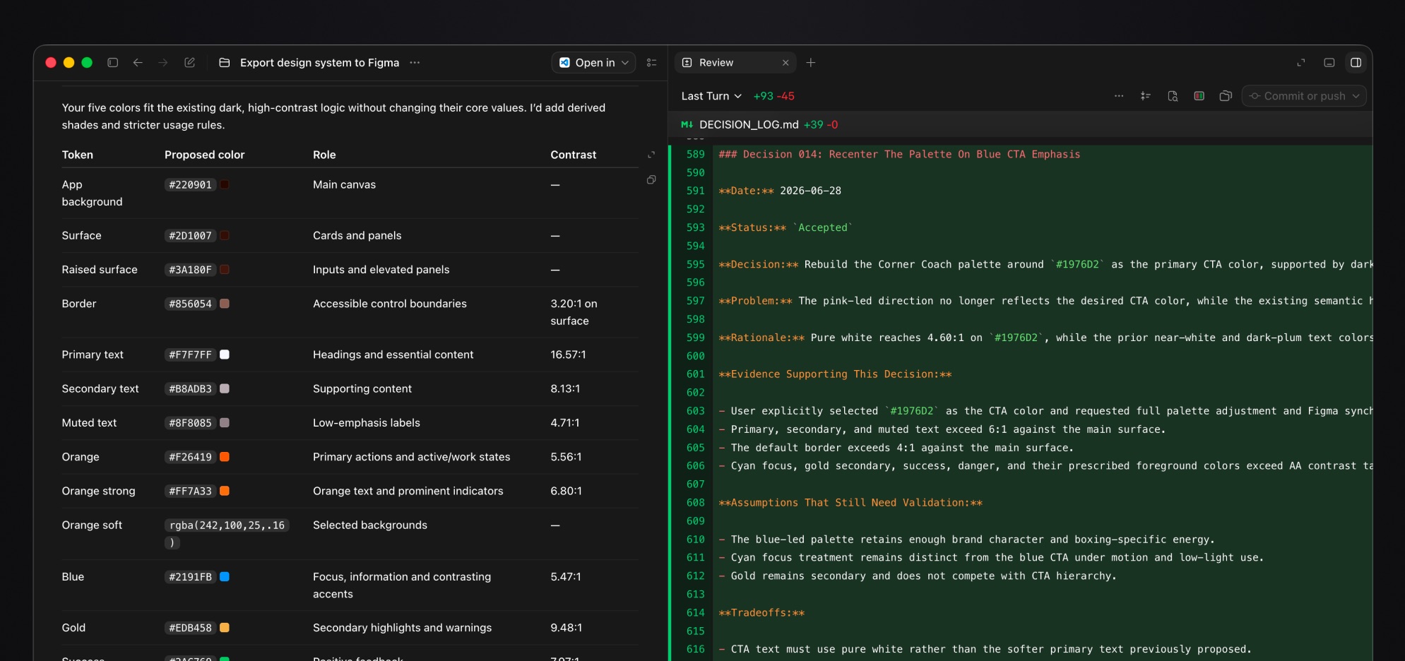Click 'Secondary highlights and warnings' role cell
This screenshot has height=661, width=1405.
402,627
